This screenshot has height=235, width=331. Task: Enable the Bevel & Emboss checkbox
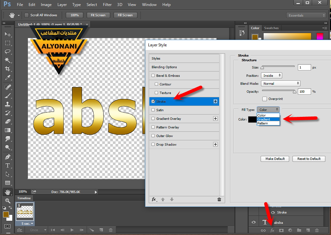153,76
